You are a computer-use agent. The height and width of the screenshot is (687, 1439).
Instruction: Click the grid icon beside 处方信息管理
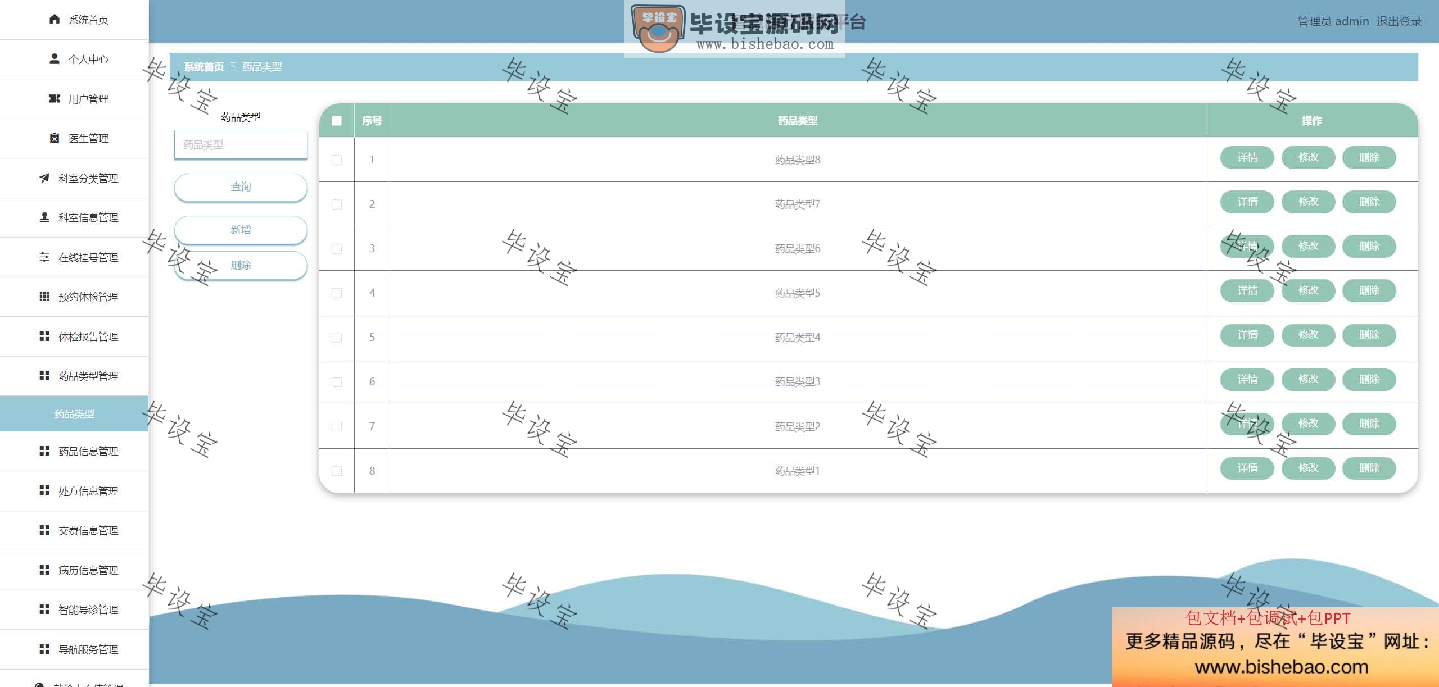tap(44, 491)
